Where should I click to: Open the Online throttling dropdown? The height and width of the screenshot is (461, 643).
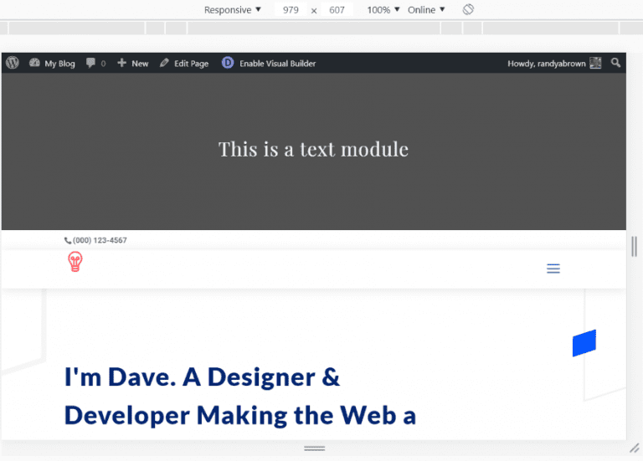click(x=426, y=10)
